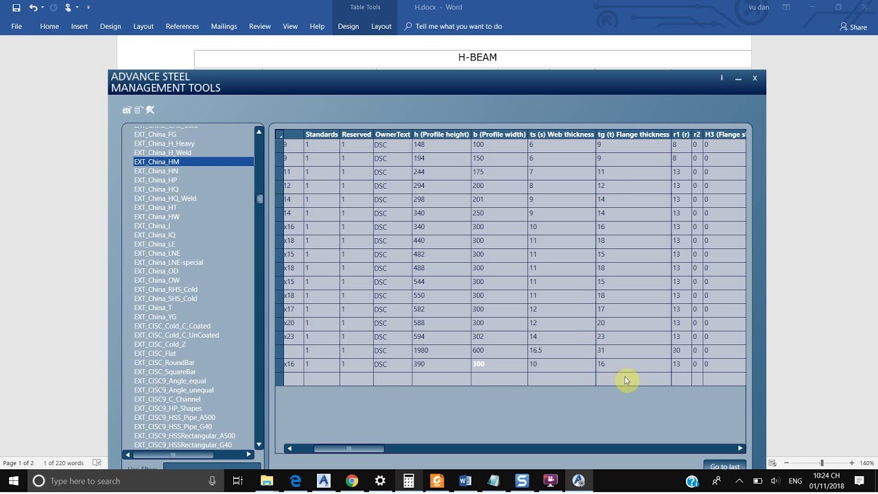
Task: Open the Table Tools Design tab
Action: pyautogui.click(x=348, y=26)
